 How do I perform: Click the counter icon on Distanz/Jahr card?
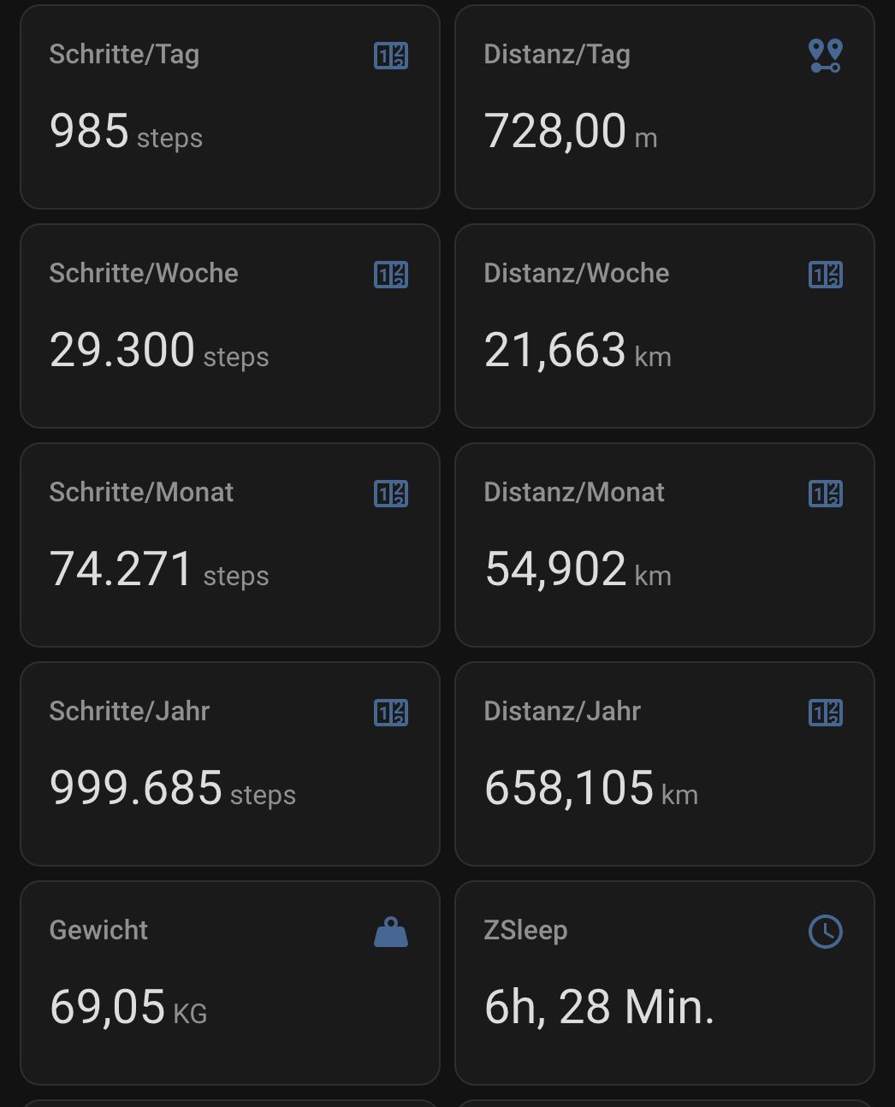point(826,713)
